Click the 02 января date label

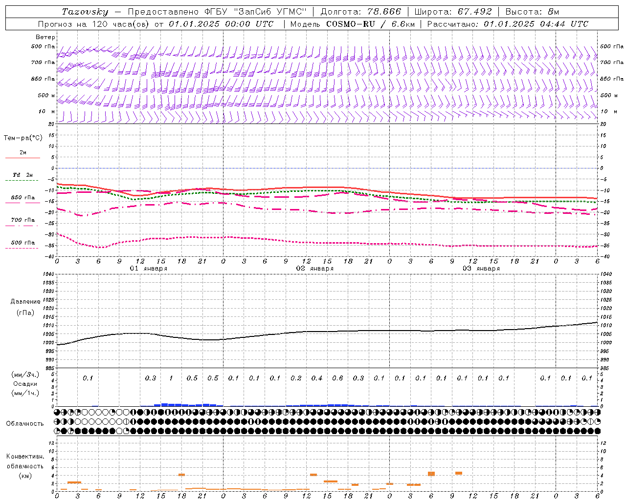pyautogui.click(x=315, y=269)
